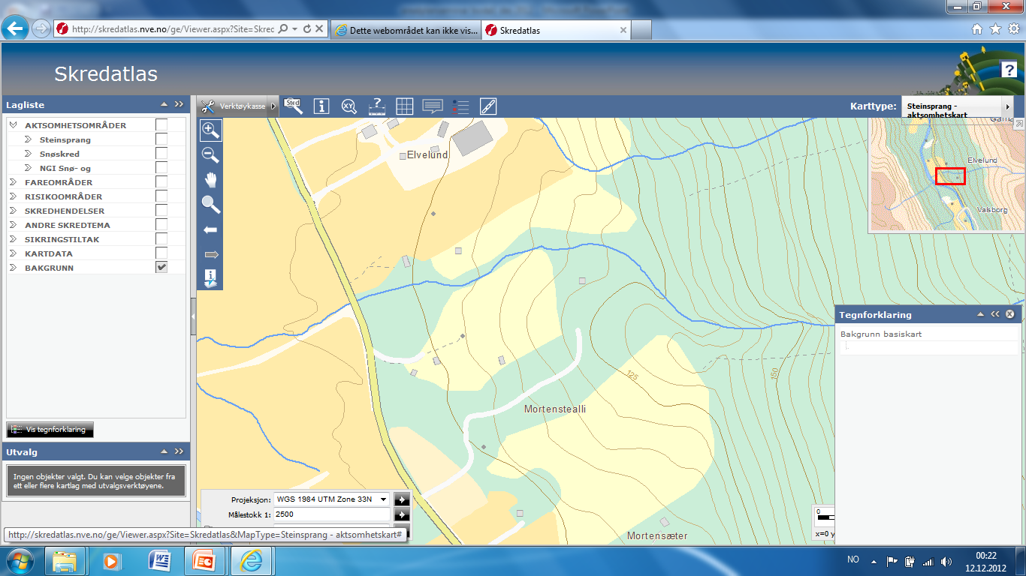Image resolution: width=1026 pixels, height=576 pixels.
Task: Open the Windows Start menu
Action: pyautogui.click(x=20, y=561)
